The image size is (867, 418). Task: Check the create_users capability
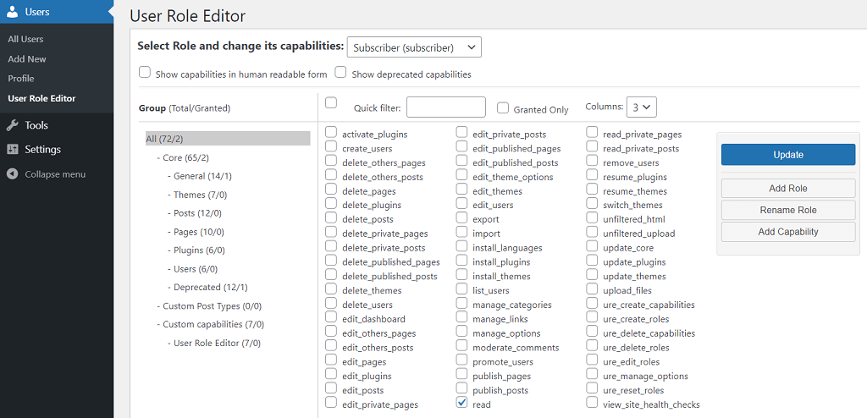pos(331,146)
